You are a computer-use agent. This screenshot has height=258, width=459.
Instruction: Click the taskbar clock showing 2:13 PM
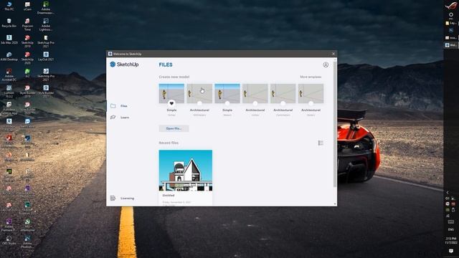451,241
